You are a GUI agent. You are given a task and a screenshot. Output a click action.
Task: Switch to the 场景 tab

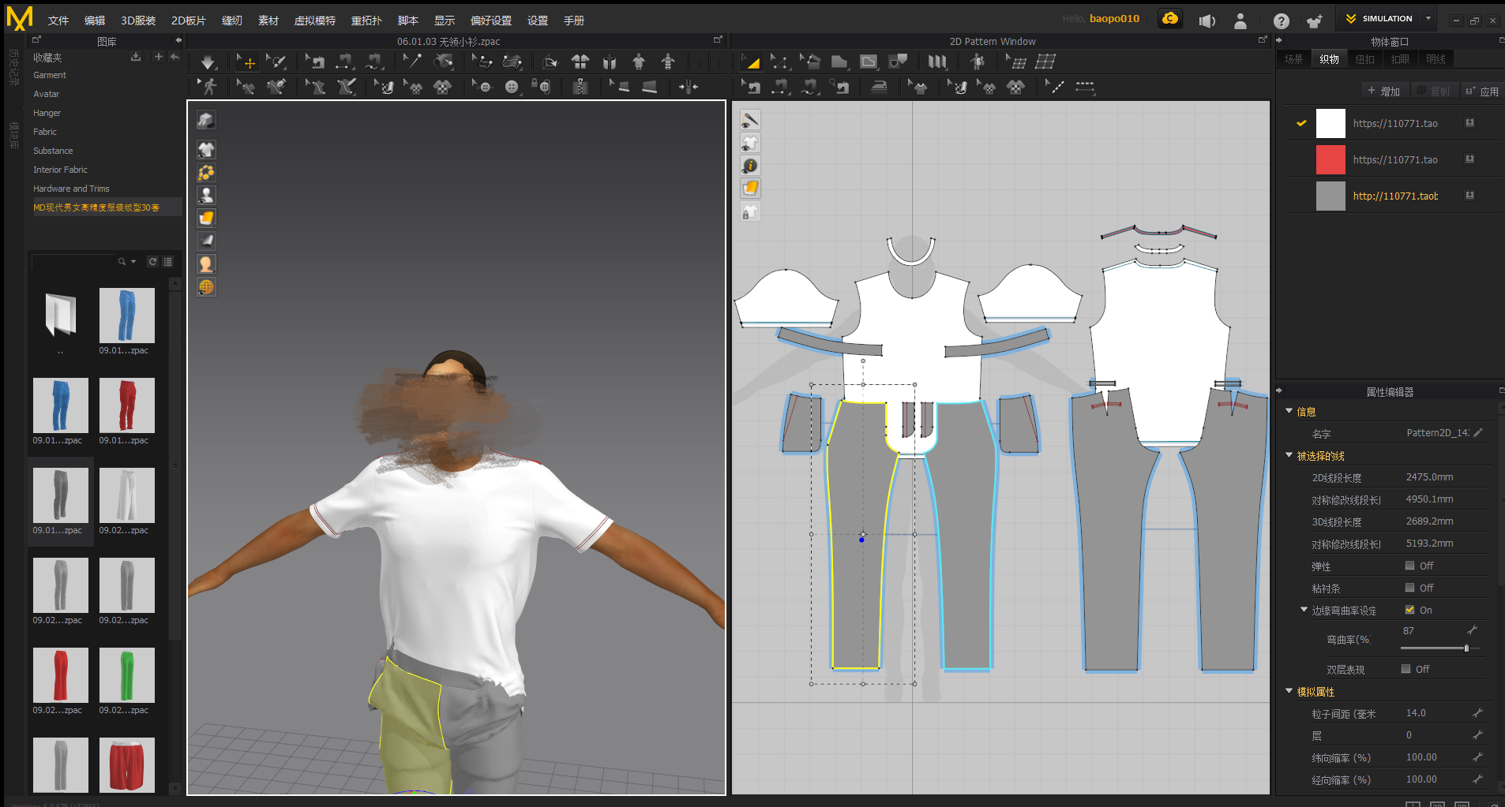coord(1293,59)
